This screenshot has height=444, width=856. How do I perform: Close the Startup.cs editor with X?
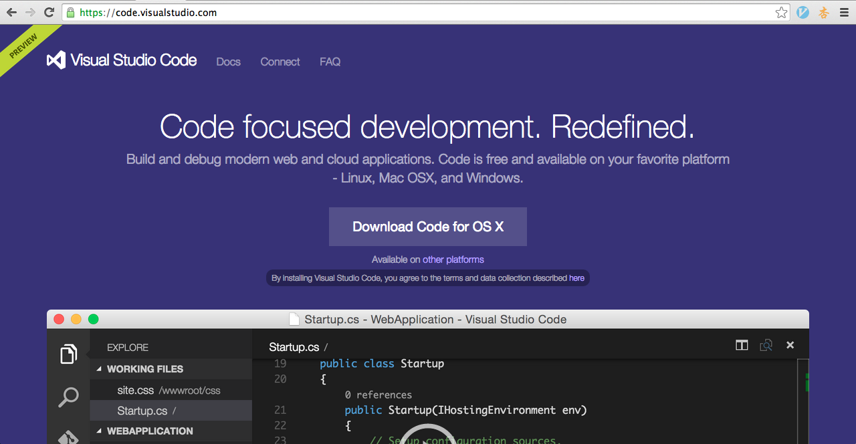click(x=790, y=345)
